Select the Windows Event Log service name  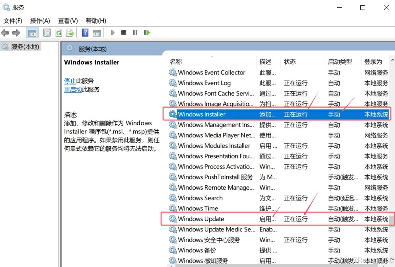204,83
